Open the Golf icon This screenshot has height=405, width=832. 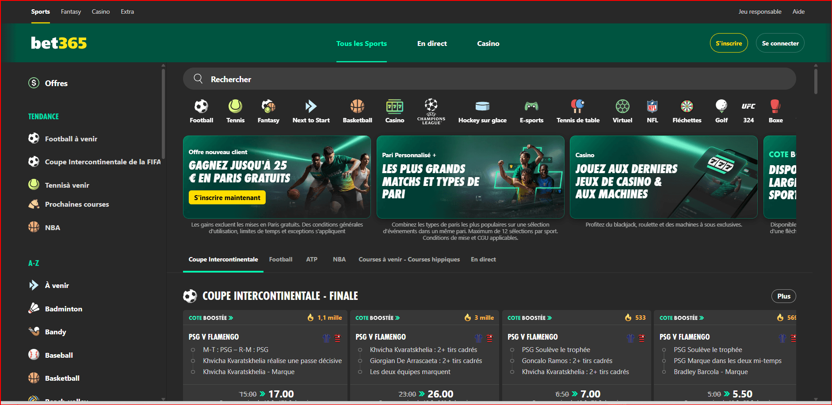721,106
